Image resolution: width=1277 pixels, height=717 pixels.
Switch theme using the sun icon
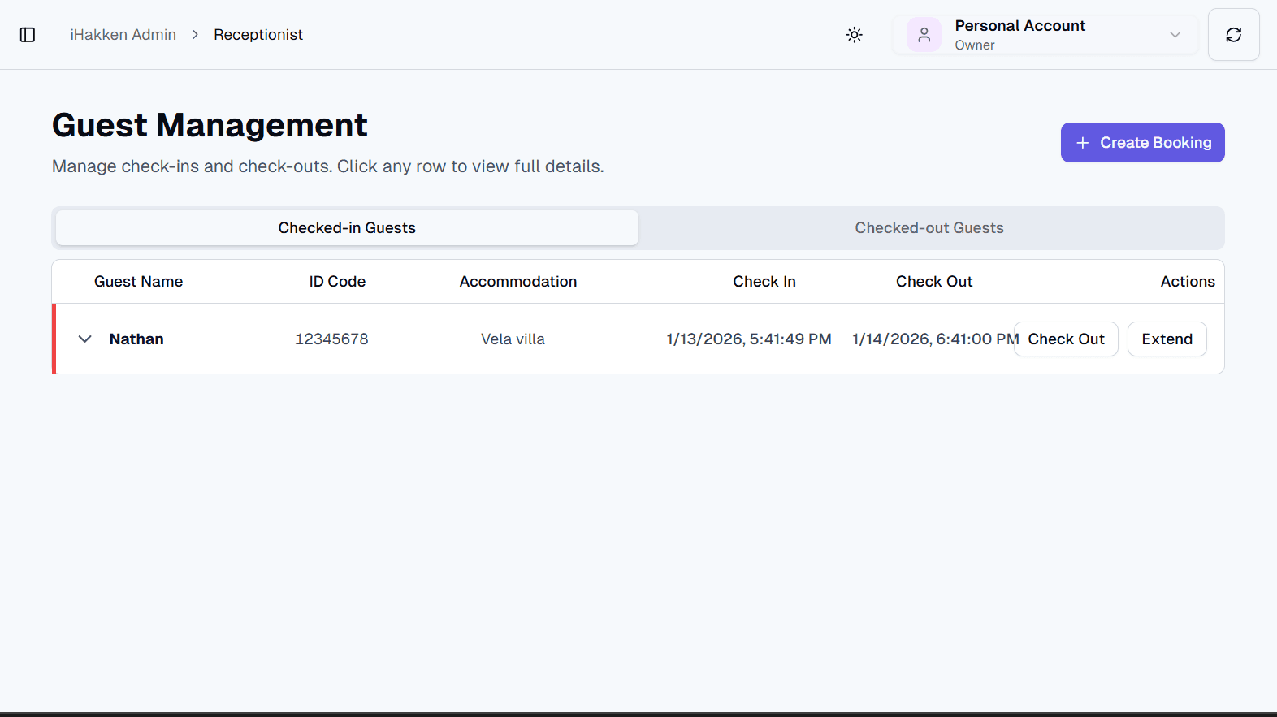pos(854,35)
